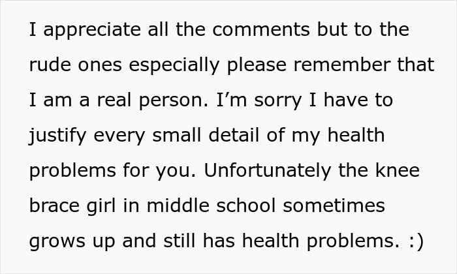The height and width of the screenshot is (274, 457).
Task: Place cursor on the word "Unfortunately"
Action: [268, 172]
